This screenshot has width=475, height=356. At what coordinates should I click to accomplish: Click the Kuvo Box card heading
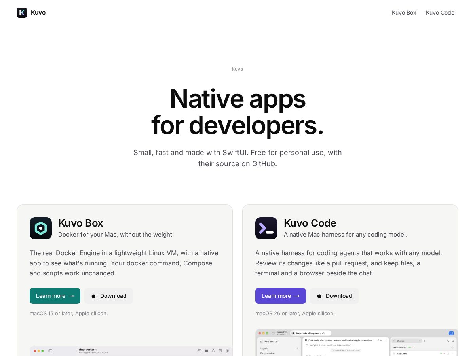(81, 223)
